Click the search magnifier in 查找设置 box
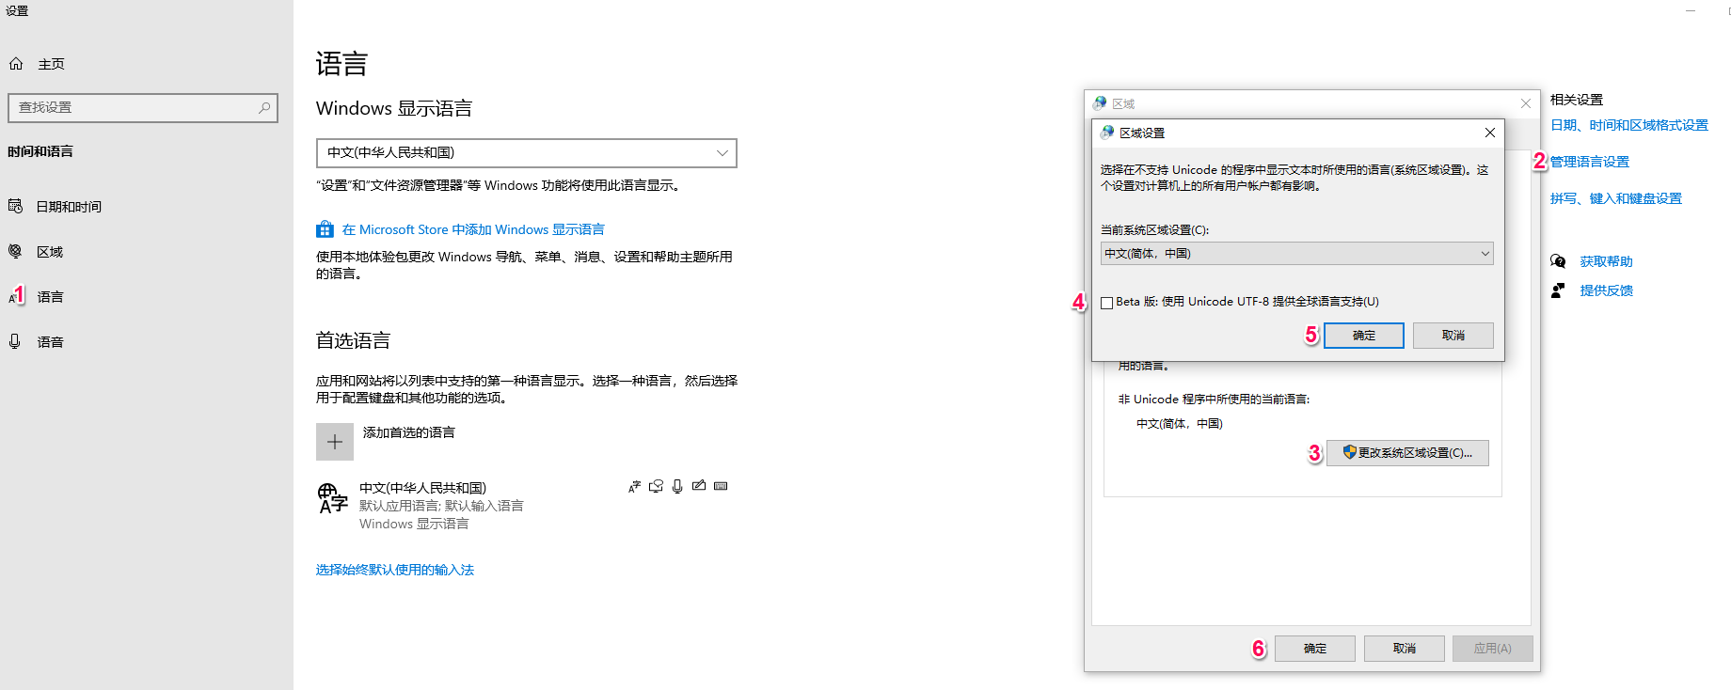This screenshot has width=1731, height=690. click(x=264, y=108)
